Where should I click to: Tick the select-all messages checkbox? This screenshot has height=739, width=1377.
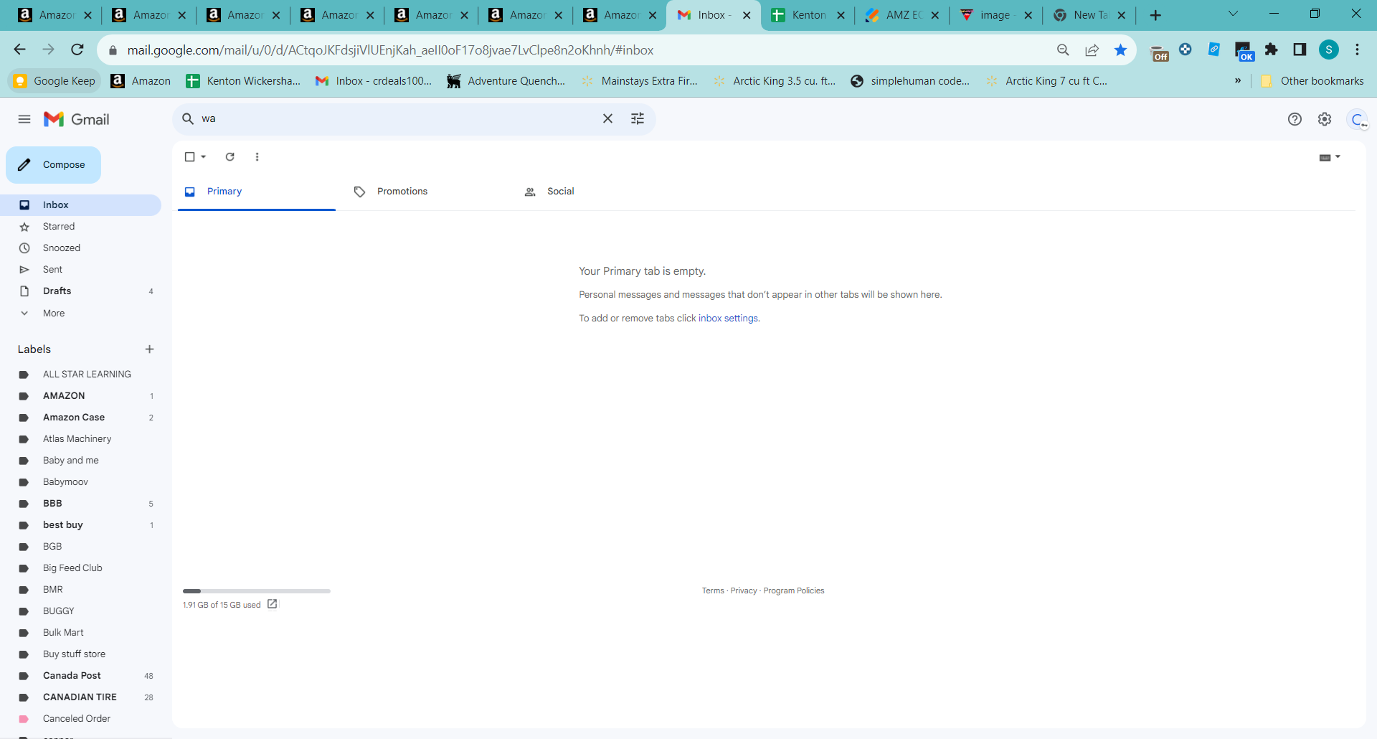(x=189, y=156)
